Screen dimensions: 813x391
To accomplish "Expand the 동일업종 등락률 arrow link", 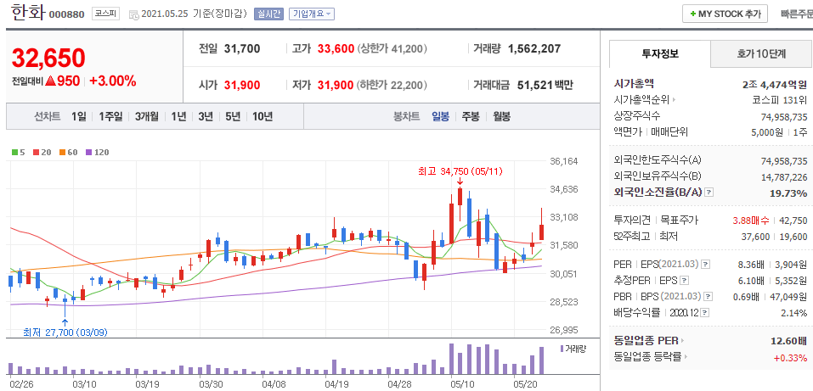I will coord(686,357).
